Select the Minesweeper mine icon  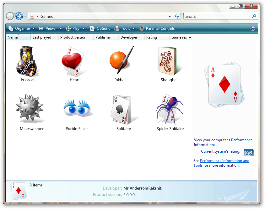[30, 108]
